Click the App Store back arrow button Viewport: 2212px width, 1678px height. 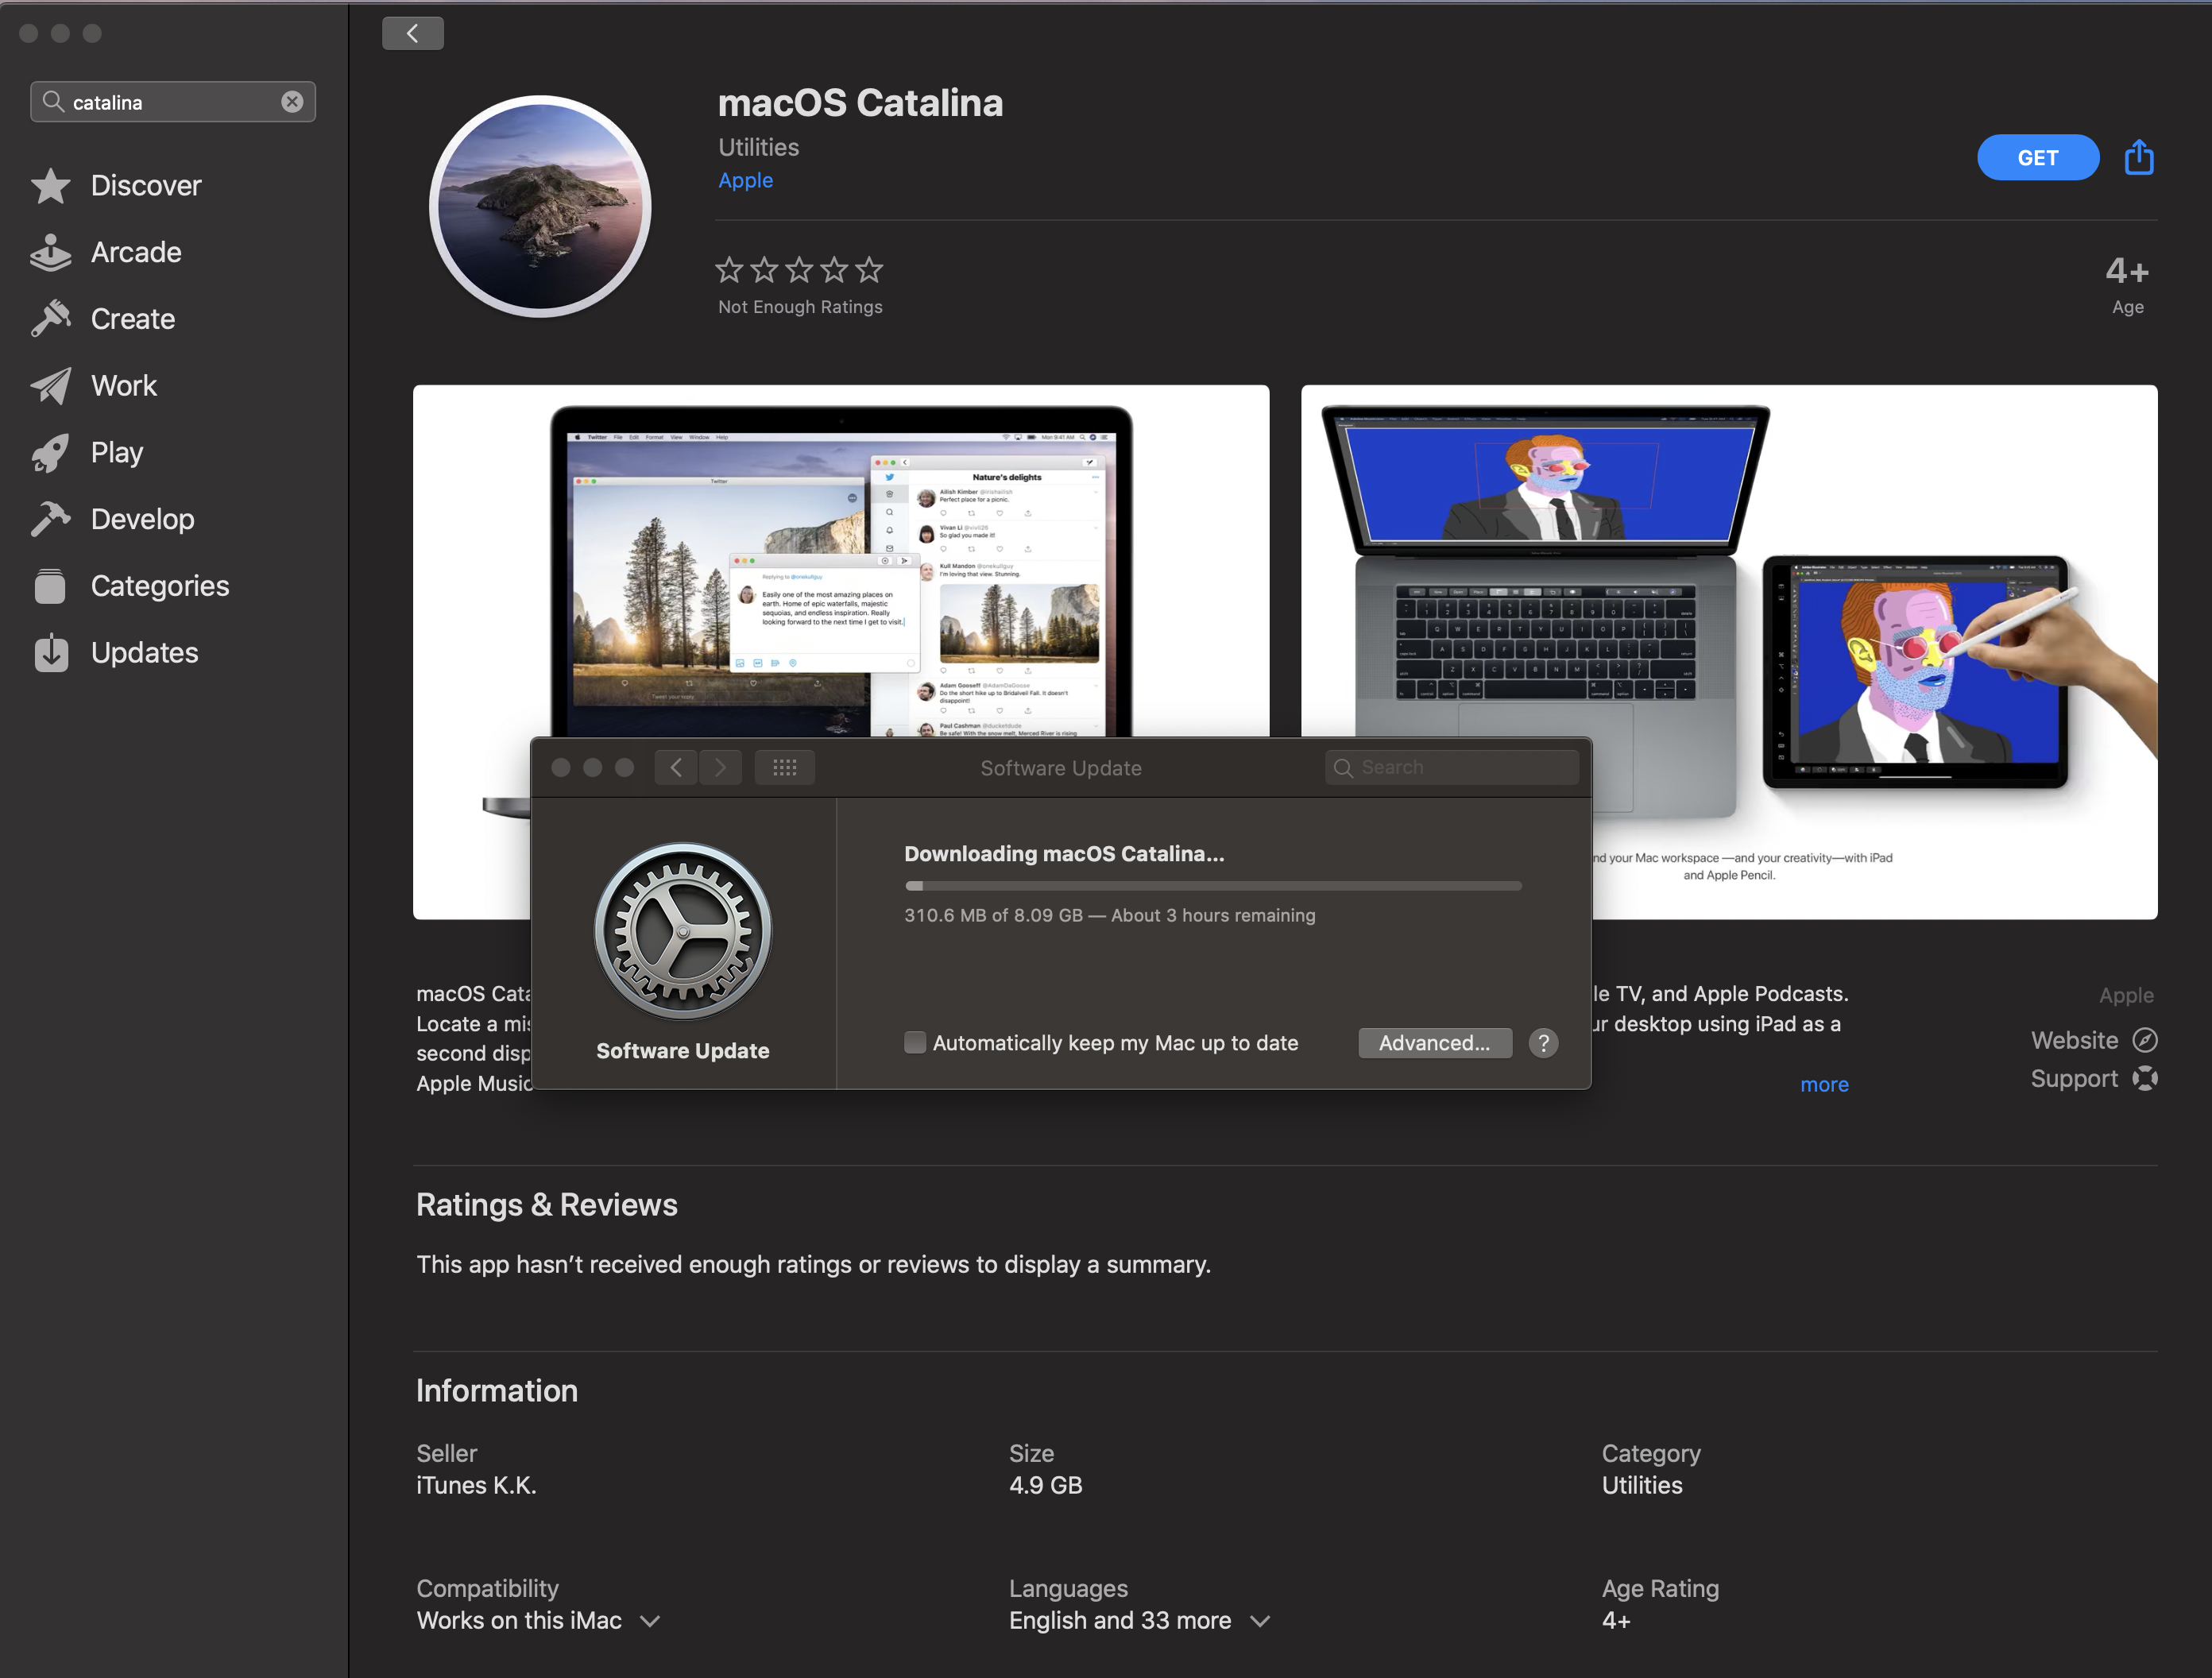(x=412, y=33)
